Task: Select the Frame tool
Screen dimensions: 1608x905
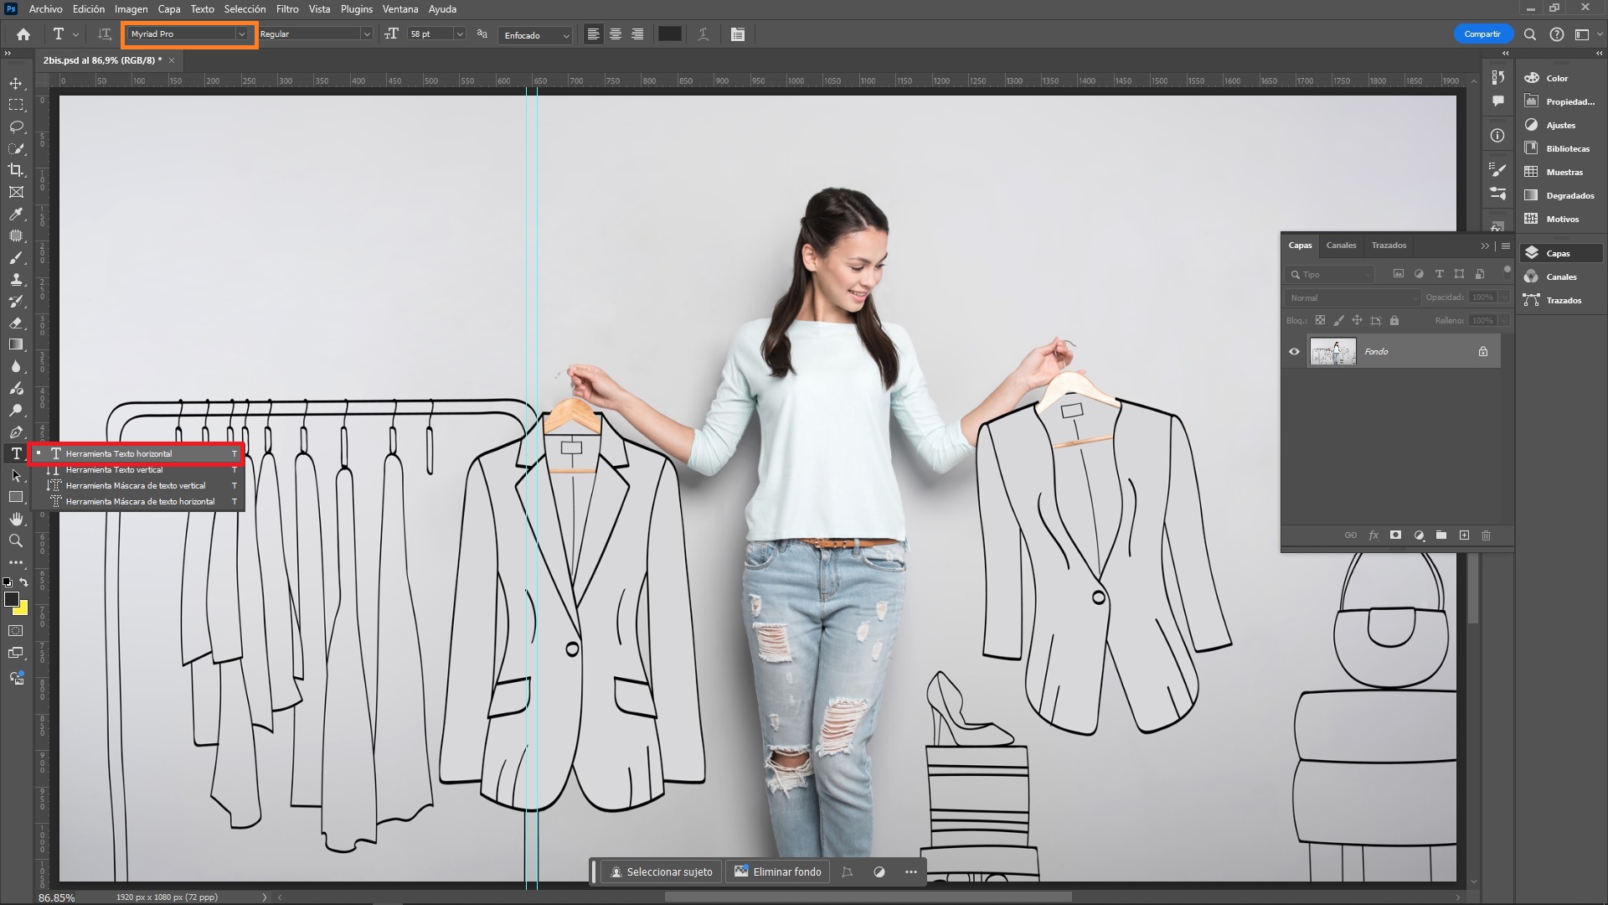Action: pos(16,192)
